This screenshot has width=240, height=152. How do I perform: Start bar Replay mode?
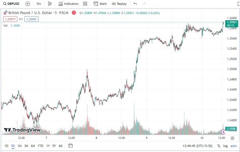[x=119, y=4]
